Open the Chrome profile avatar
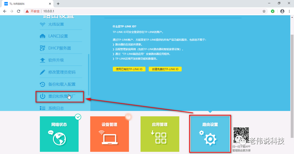This screenshot has width=294, height=154. (x=282, y=11)
